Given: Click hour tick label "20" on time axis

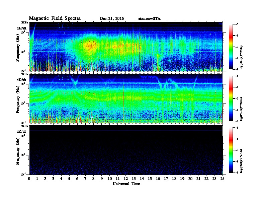Looking at the screenshot, I should (190, 179).
